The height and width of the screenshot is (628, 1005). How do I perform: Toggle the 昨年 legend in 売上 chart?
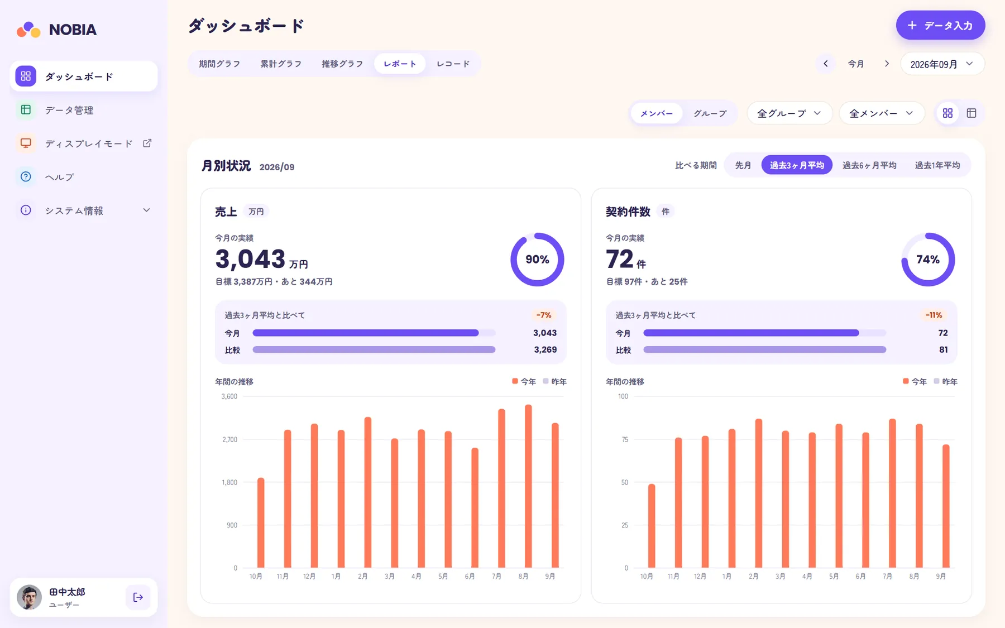tap(554, 382)
